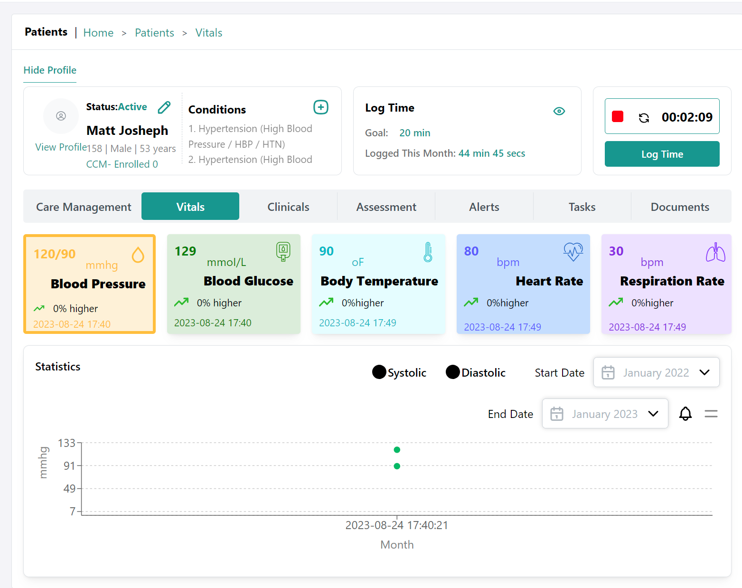Toggle the Diastolic series in chart legend

click(x=476, y=372)
